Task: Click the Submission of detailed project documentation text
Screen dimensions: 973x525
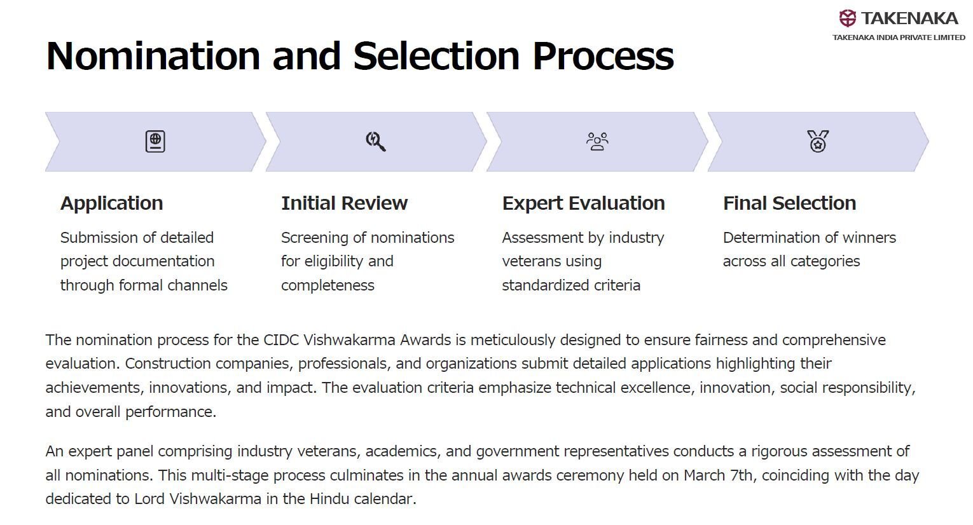Action: click(144, 261)
